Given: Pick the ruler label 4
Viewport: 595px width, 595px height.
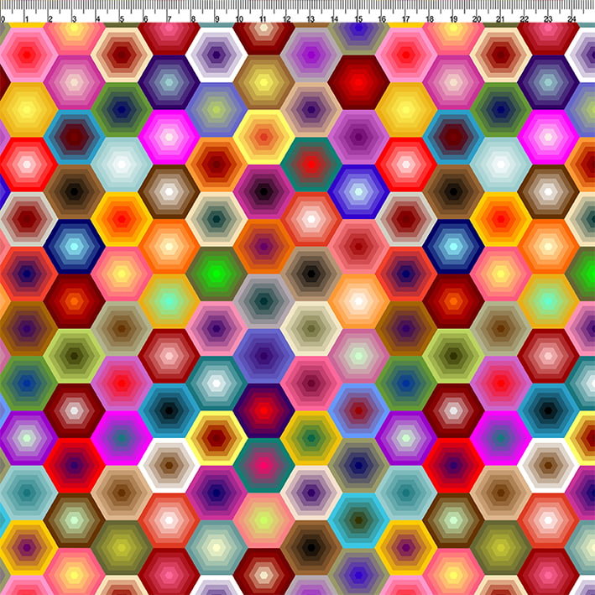Looking at the screenshot, I should click(97, 19).
